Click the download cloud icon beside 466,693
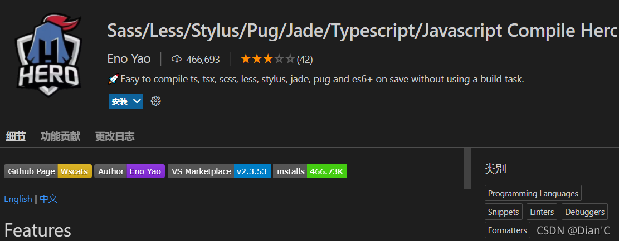 [x=177, y=60]
